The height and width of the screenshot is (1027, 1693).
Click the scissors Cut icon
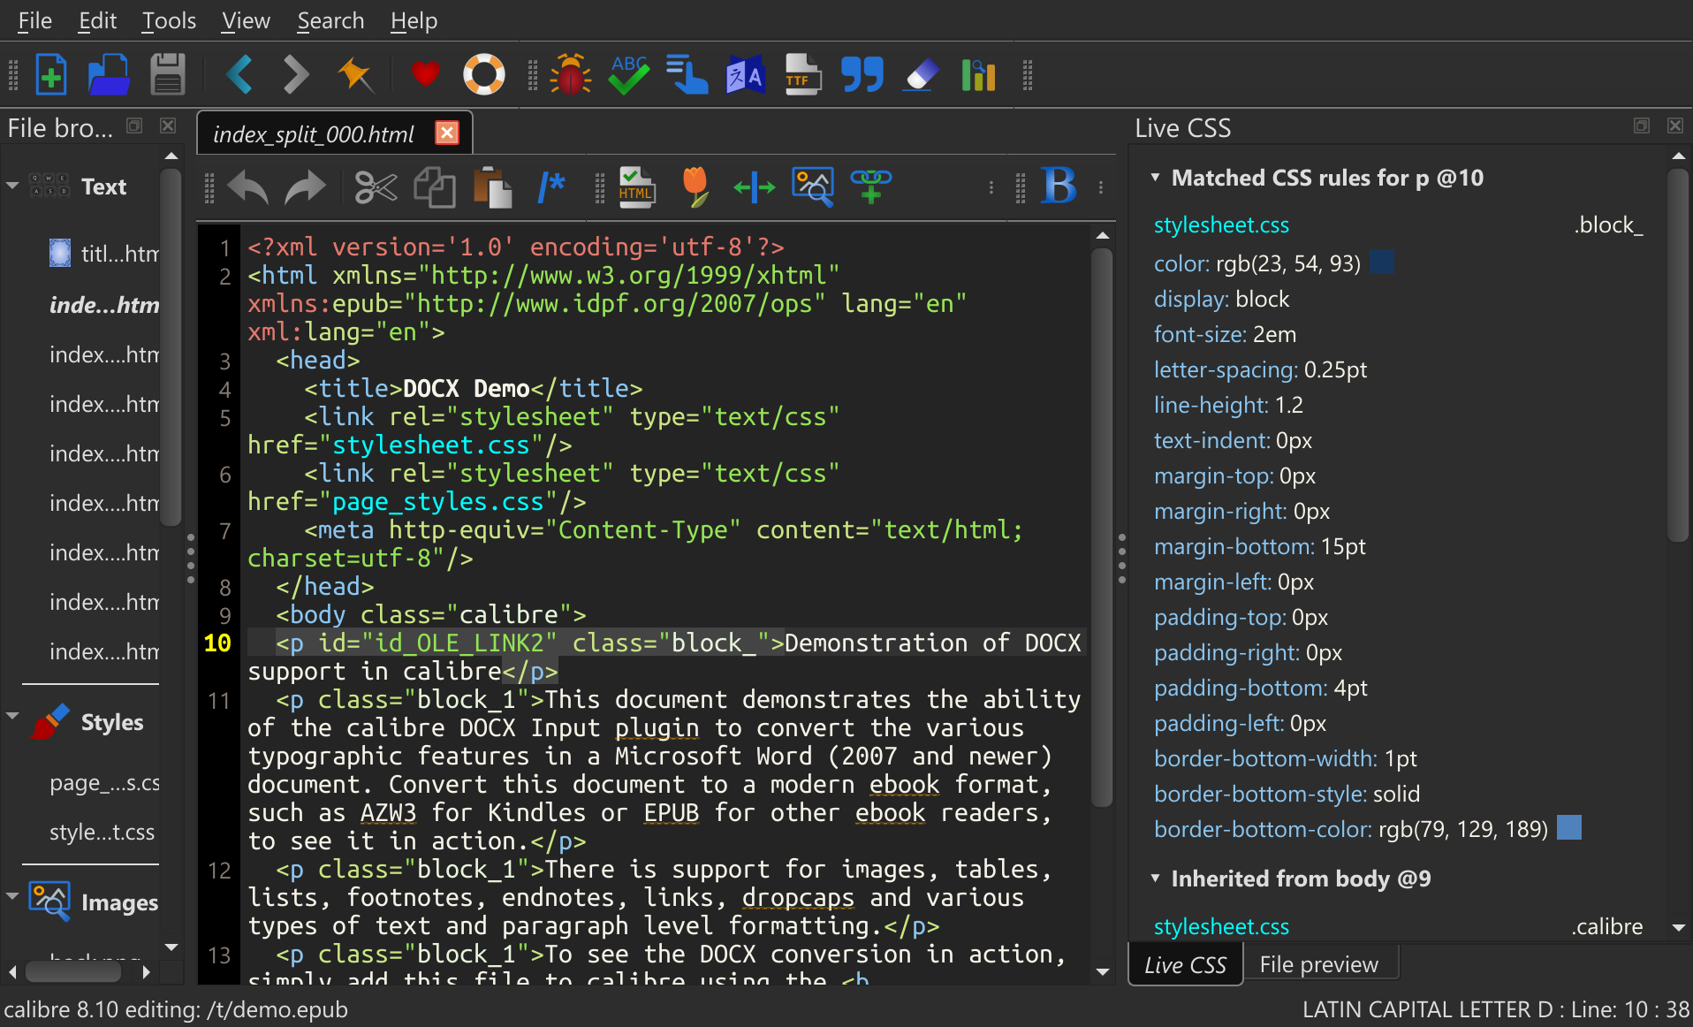pos(376,187)
